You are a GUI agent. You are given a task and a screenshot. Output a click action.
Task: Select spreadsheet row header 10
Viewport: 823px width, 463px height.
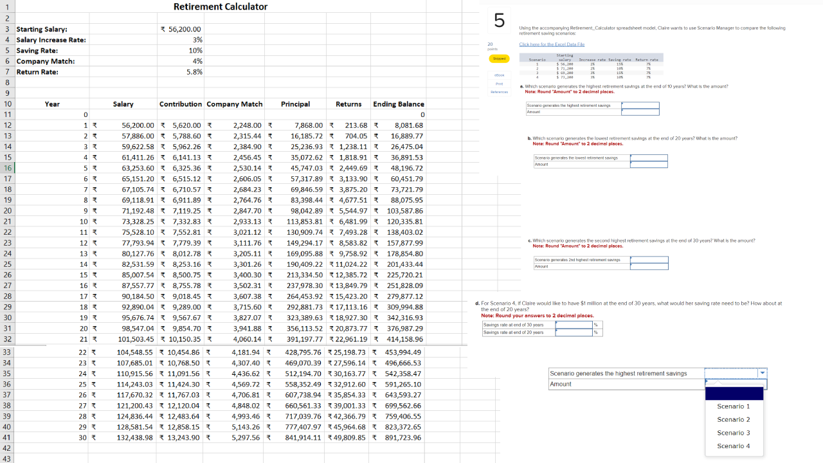[x=7, y=104]
